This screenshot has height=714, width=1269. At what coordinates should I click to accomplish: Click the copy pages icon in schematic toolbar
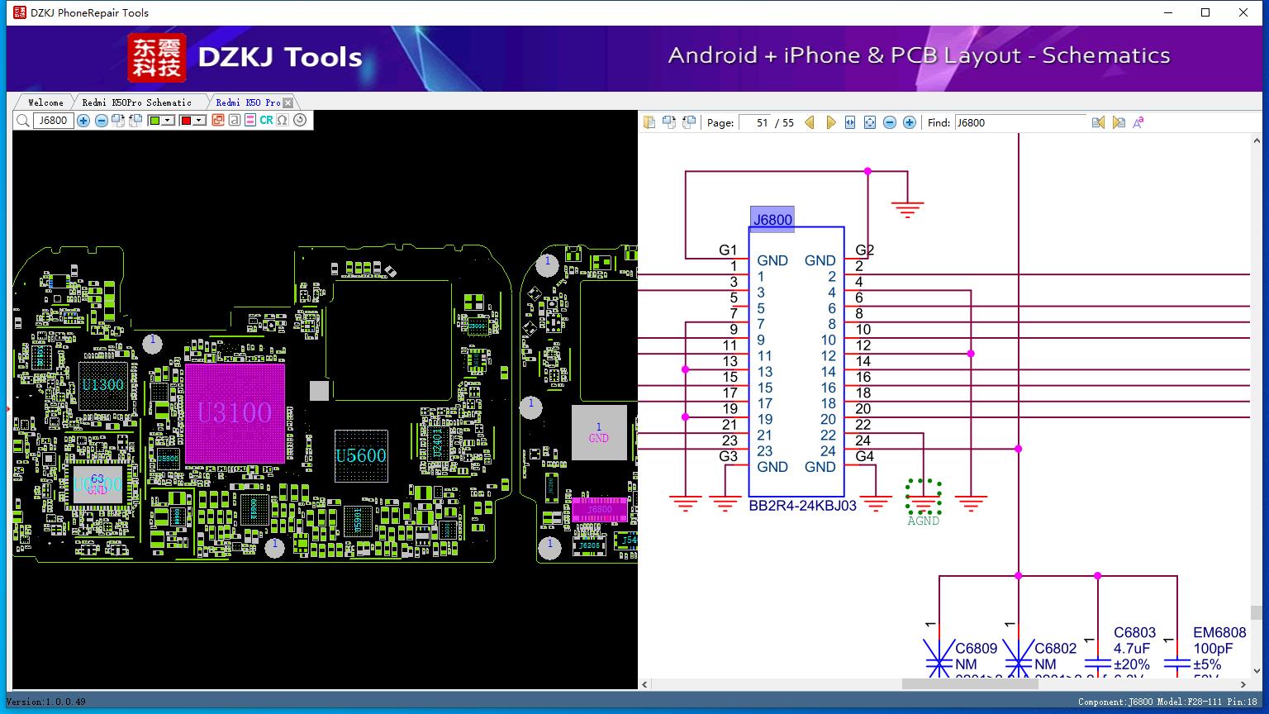point(650,122)
